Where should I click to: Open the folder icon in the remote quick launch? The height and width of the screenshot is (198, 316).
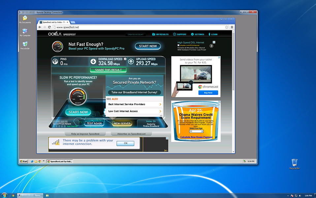tap(36, 161)
